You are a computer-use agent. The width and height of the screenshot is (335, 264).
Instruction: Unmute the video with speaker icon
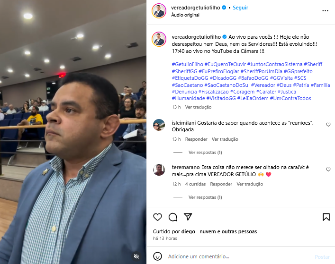pos(136,256)
